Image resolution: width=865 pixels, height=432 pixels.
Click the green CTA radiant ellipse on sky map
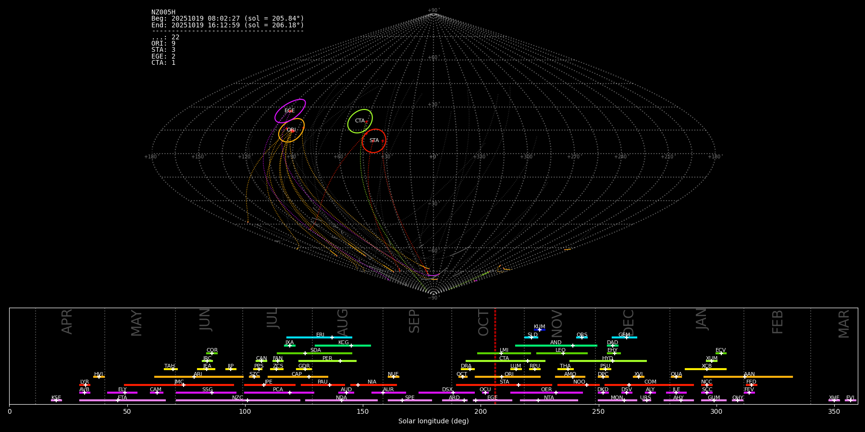click(360, 121)
